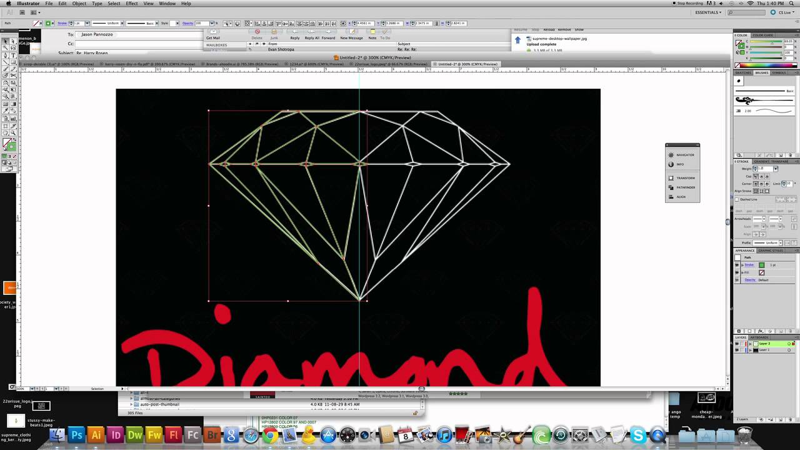Select the Lasso tool
This screenshot has width=800, height=450.
13,47
